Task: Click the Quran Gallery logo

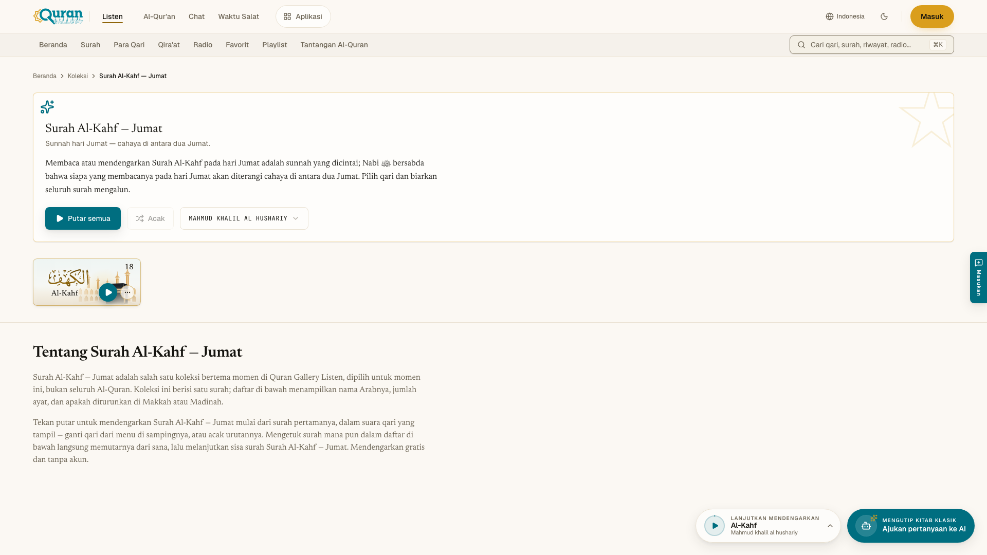Action: pos(58,16)
